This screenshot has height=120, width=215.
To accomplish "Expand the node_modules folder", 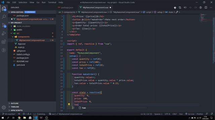I will tap(23, 26).
